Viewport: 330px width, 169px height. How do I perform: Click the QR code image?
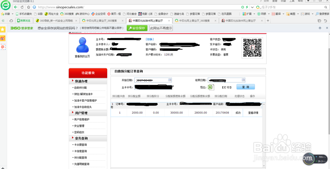coord(252,48)
